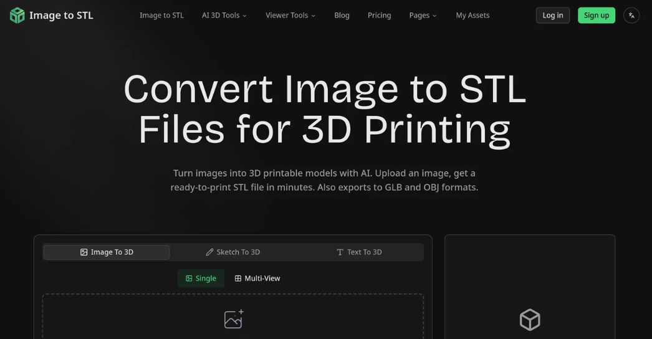Viewport: 652px width, 339px height.
Task: Expand the Pages dropdown menu
Action: pyautogui.click(x=423, y=16)
